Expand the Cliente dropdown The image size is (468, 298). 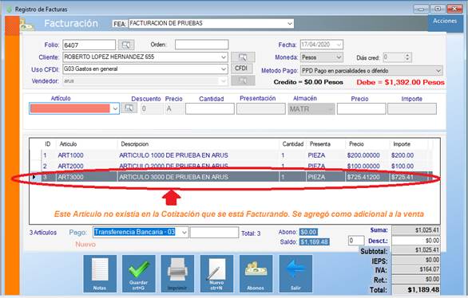pos(224,57)
